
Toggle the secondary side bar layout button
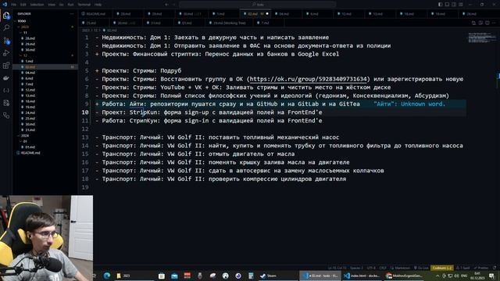454,5
